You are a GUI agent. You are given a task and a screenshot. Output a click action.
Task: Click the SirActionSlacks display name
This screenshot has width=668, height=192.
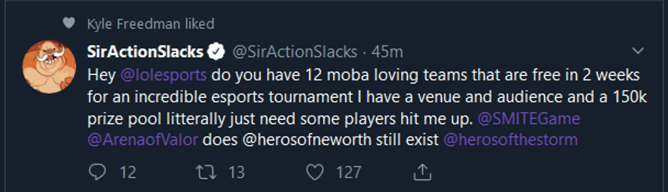pos(145,52)
